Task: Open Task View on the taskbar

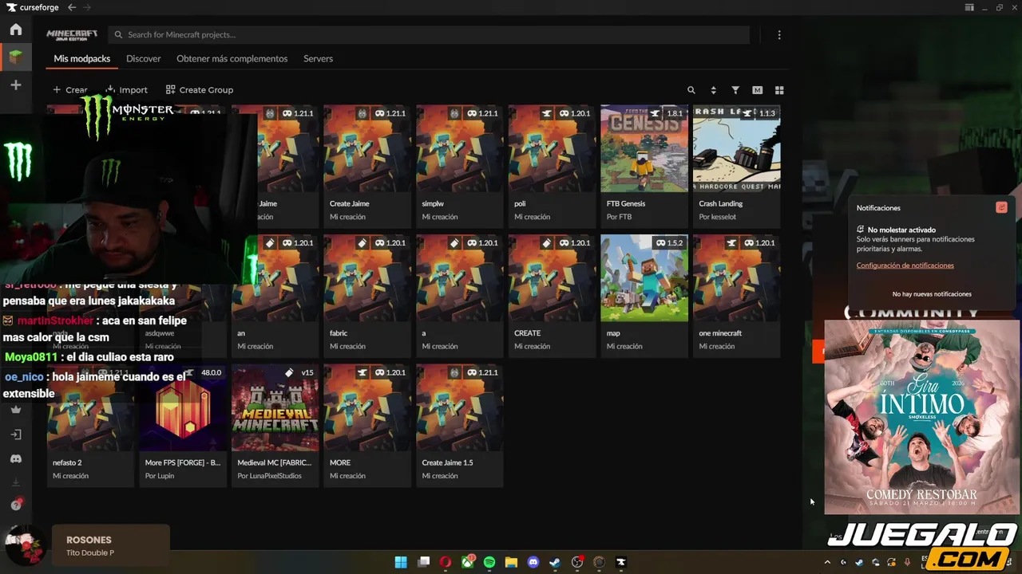Action: click(x=424, y=562)
